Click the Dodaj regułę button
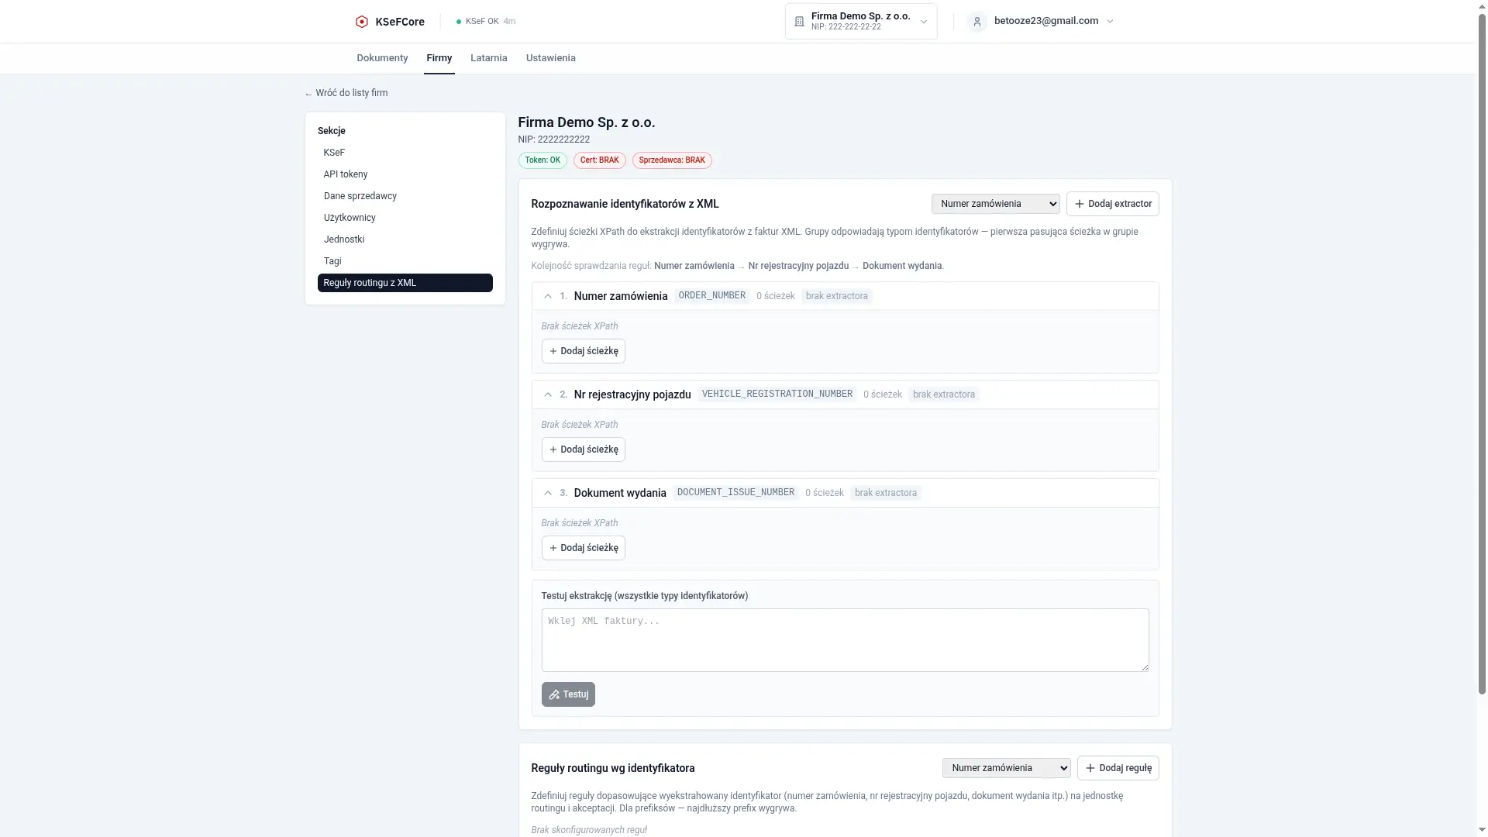 [1118, 768]
